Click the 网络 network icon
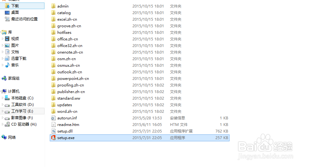Image resolution: width=310 pixels, height=167 pixels. [x=4, y=137]
